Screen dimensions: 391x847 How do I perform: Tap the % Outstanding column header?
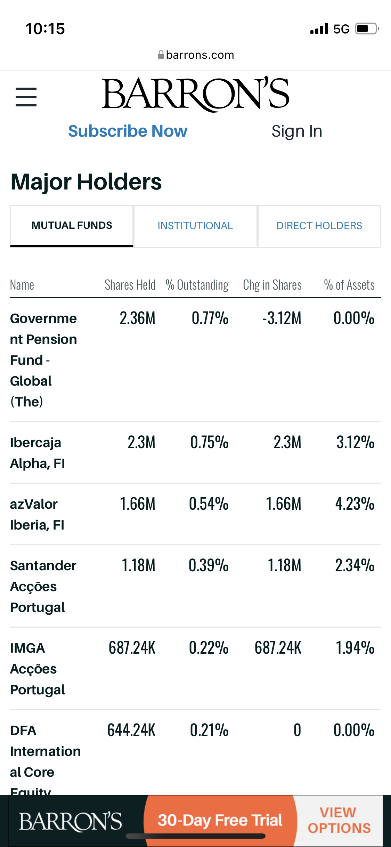[197, 285]
